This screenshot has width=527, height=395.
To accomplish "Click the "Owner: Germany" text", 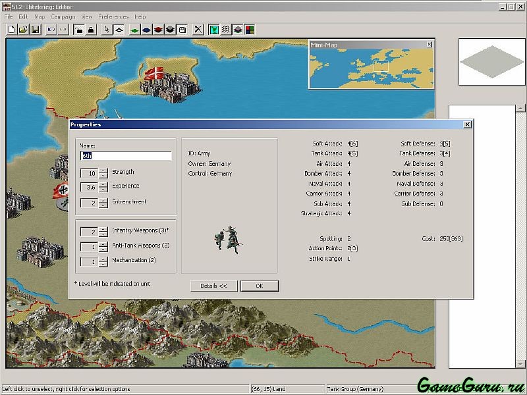I will [x=209, y=163].
